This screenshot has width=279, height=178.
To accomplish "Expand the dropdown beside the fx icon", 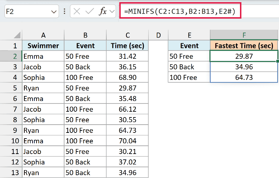I will (x=112, y=11).
